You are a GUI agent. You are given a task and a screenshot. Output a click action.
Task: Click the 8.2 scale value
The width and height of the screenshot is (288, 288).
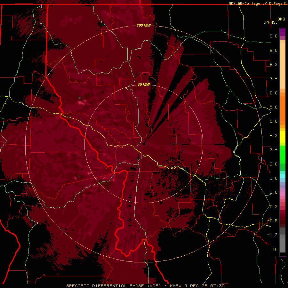point(274,64)
